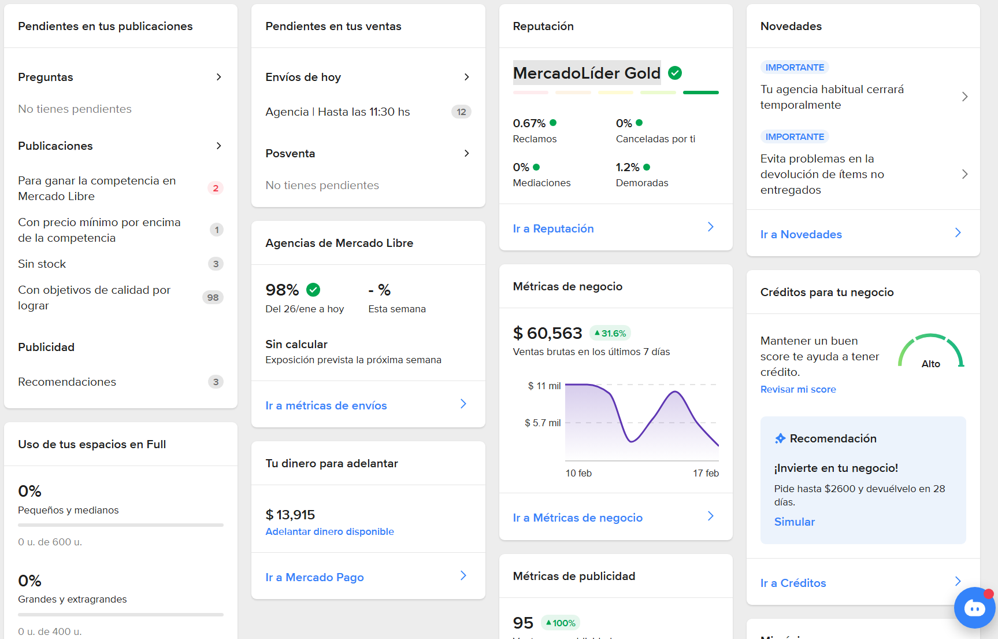Expand the Preguntas section

click(219, 77)
